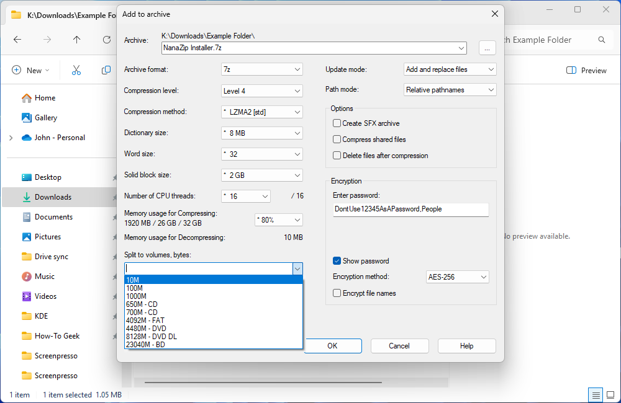Navigate up one folder level
Screen dimensions: 621x403
tap(76, 39)
